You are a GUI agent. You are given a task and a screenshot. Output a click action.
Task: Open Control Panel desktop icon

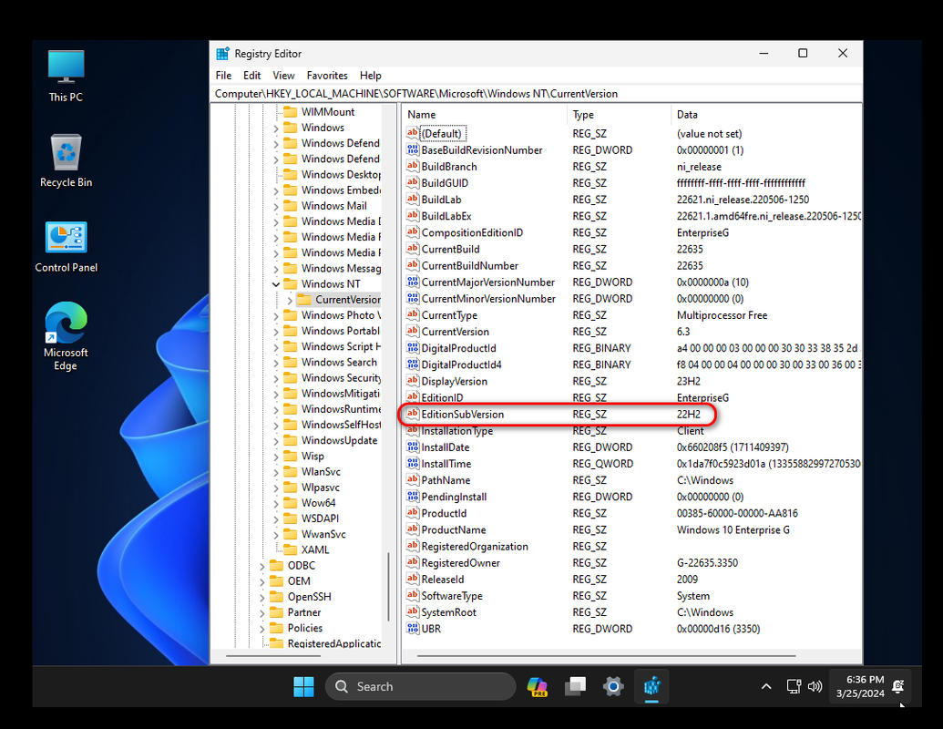pyautogui.click(x=66, y=247)
